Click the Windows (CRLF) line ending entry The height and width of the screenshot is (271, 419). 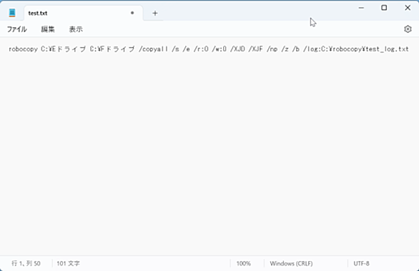coord(291,264)
